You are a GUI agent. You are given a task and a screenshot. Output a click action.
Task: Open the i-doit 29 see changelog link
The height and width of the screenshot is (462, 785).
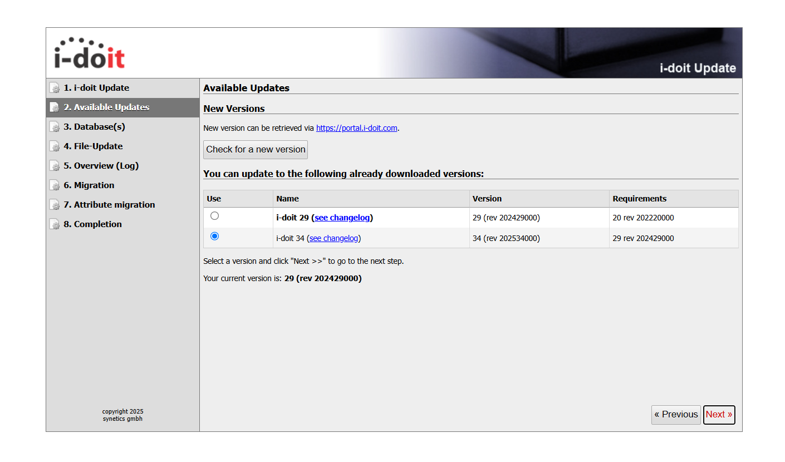coord(342,218)
